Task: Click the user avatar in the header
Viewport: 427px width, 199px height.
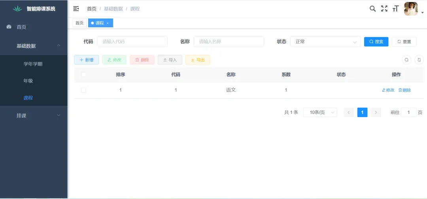Action: pyautogui.click(x=411, y=9)
